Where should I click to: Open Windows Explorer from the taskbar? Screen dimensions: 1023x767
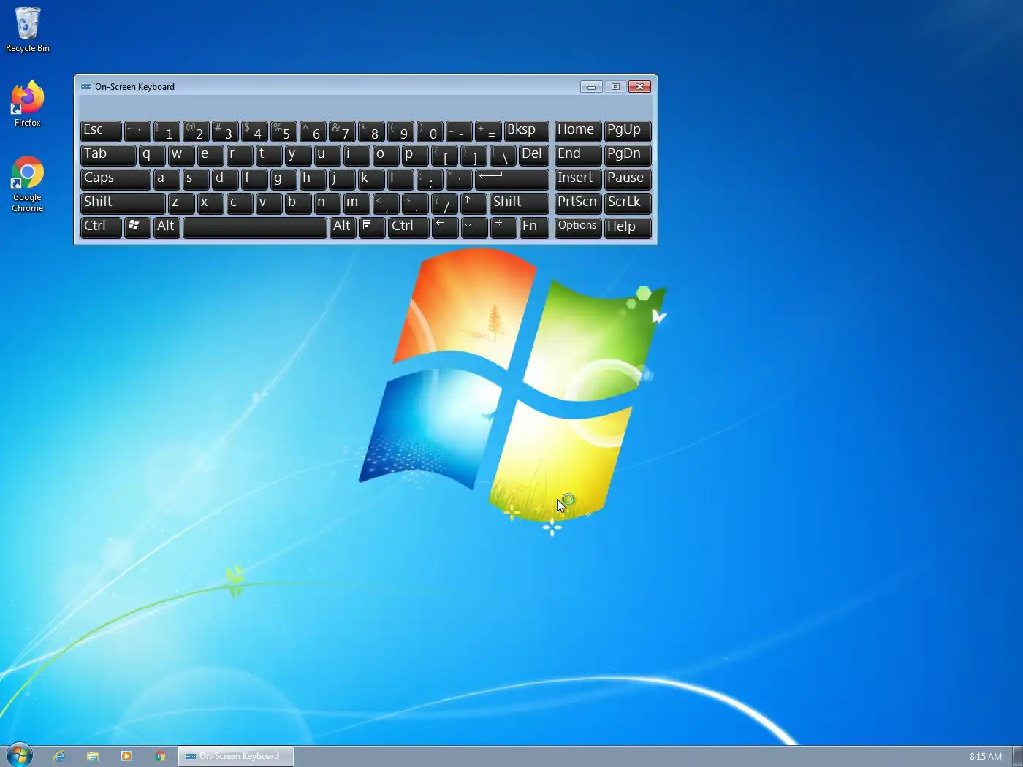(x=93, y=756)
